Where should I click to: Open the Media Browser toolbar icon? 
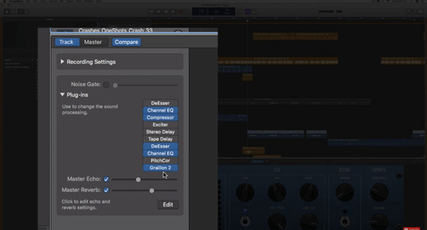tap(420, 12)
